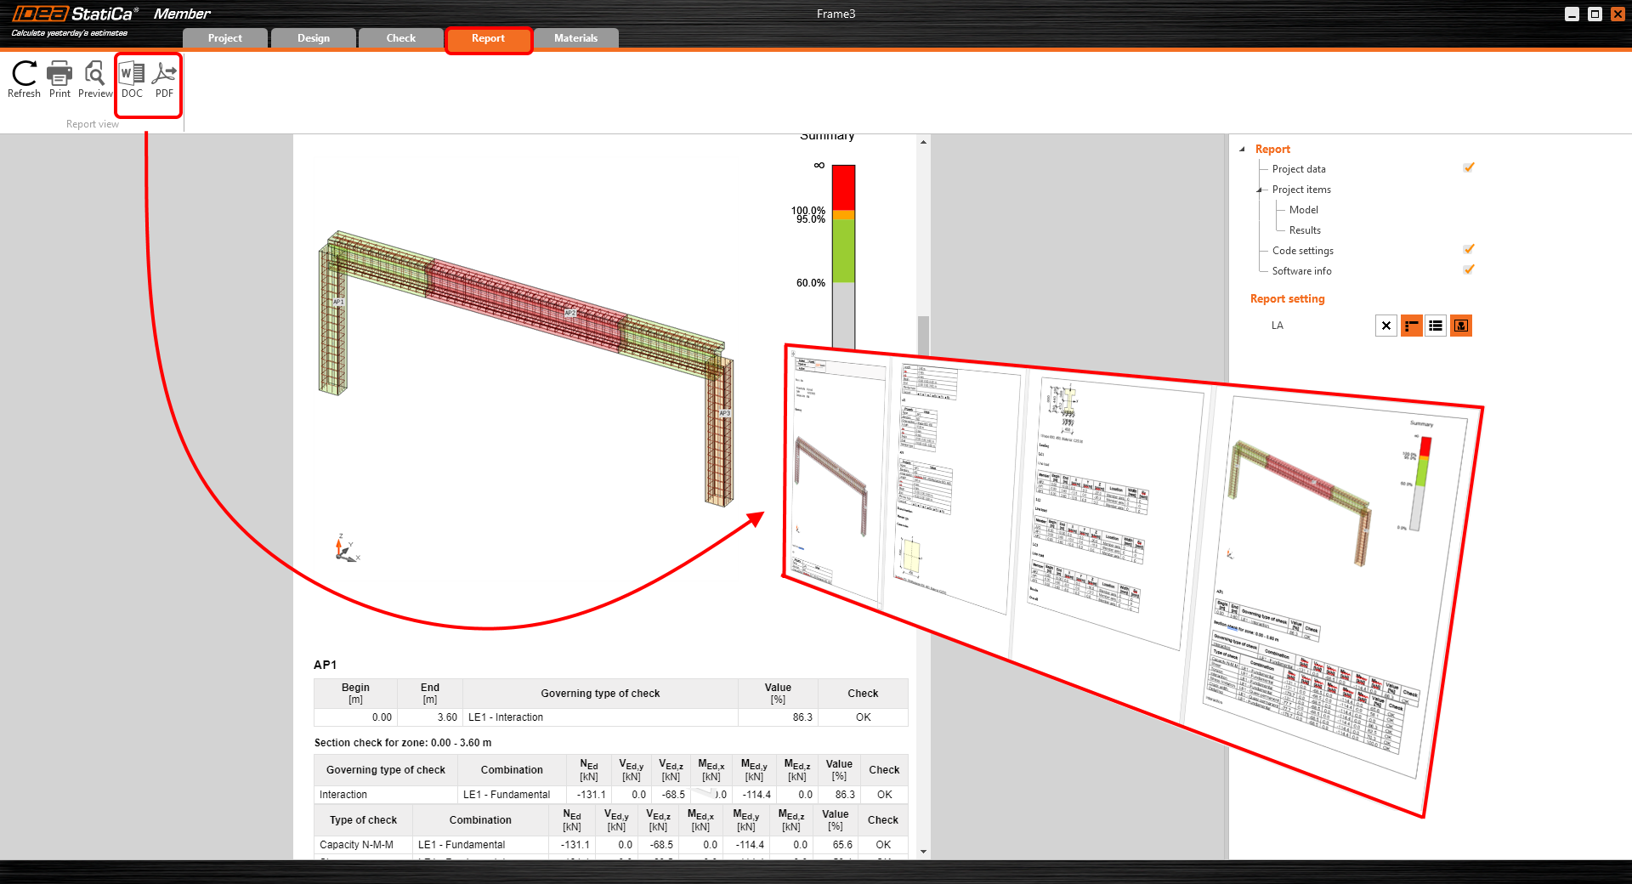The image size is (1632, 884).
Task: Toggle the Project data checkbox
Action: [x=1469, y=168]
